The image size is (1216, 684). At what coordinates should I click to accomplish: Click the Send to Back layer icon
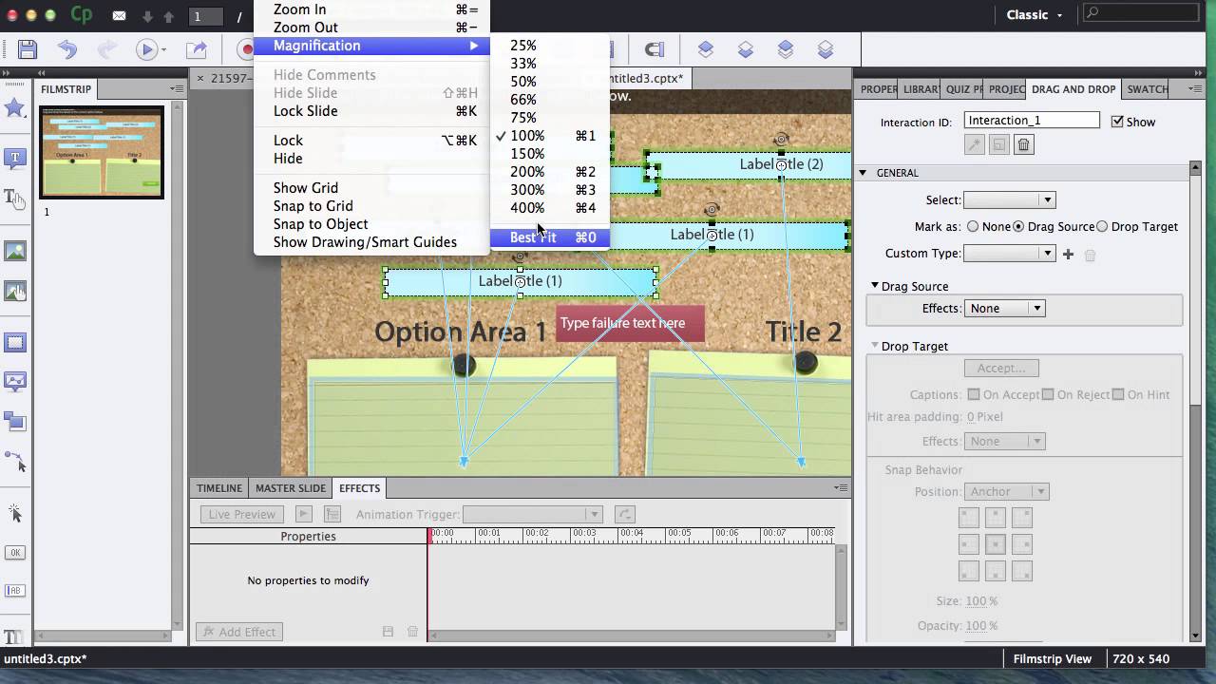click(826, 49)
